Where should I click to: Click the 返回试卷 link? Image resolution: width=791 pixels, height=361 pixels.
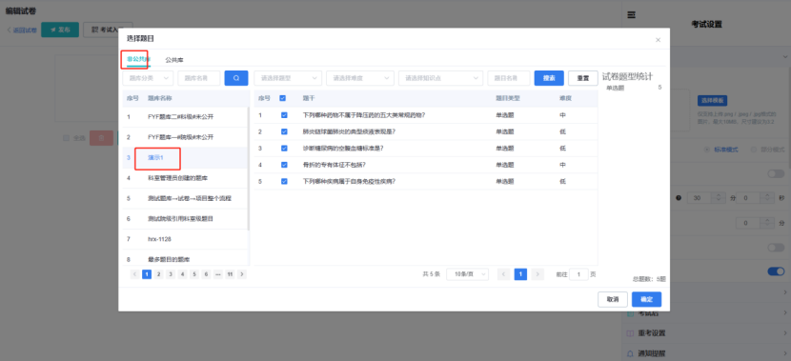tap(22, 30)
